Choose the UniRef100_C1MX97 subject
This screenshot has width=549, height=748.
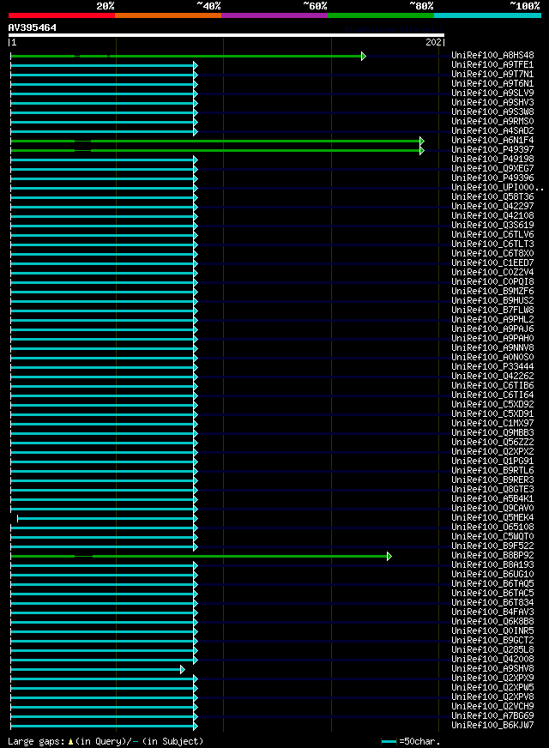click(x=492, y=424)
